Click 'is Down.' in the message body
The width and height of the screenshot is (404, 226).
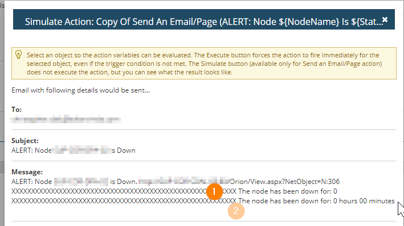[x=124, y=182]
